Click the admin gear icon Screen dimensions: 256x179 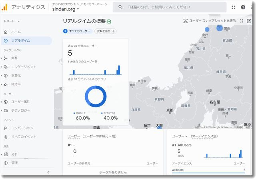(x=6, y=163)
